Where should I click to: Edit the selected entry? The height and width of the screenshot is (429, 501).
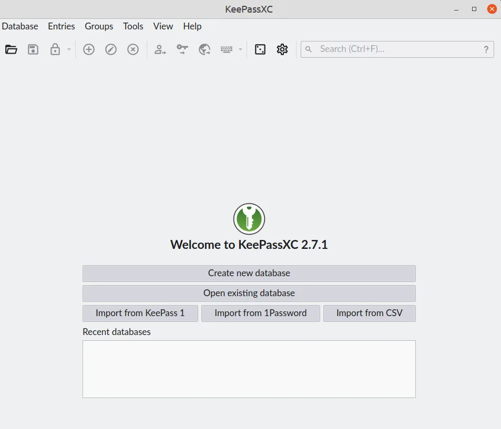coord(110,49)
